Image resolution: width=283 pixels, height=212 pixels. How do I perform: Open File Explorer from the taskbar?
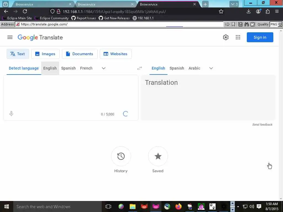coord(132,206)
